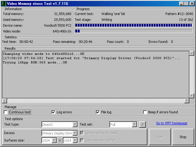Image resolution: width=196 pixels, height=147 pixels.
Task: Click the results scroll right arrow
Action: click(187, 101)
